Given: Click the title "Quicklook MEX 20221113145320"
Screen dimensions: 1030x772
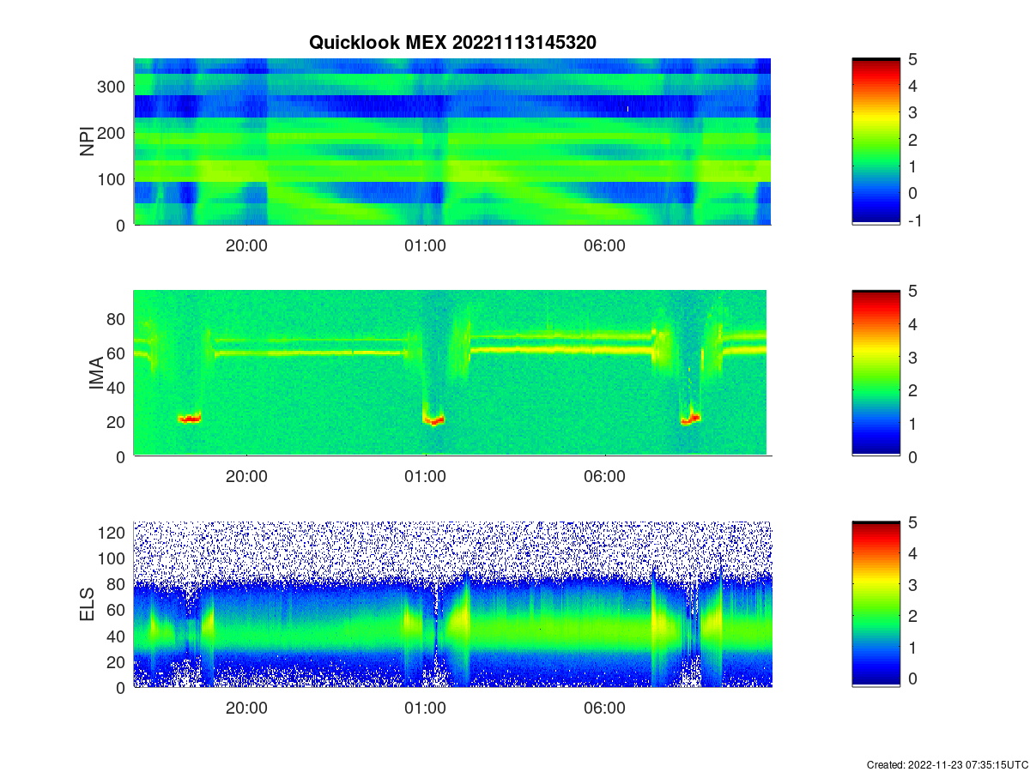Looking at the screenshot, I should [452, 42].
